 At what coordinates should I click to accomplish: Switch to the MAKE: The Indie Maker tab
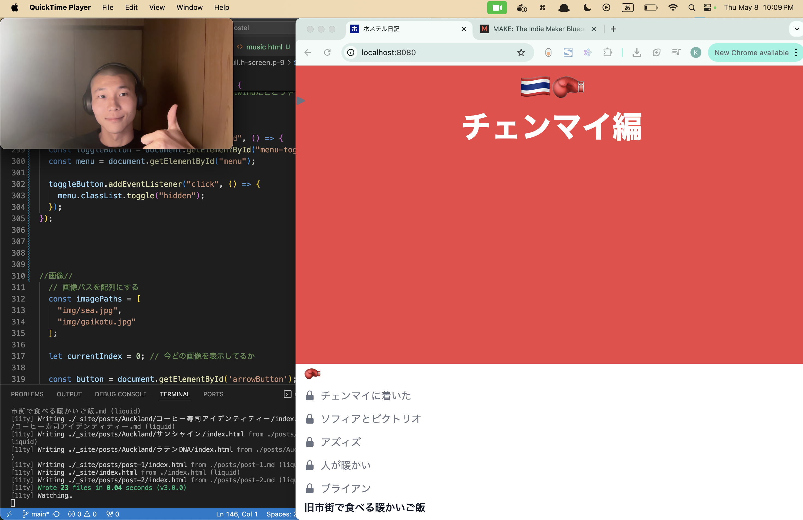(539, 29)
